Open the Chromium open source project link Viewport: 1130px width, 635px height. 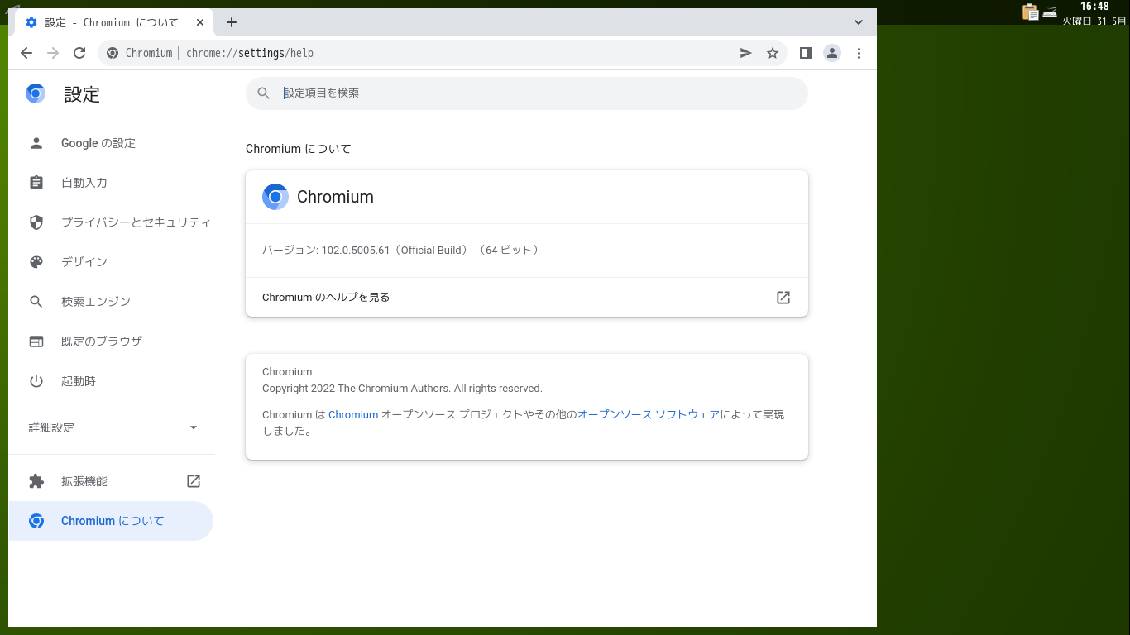coord(353,414)
